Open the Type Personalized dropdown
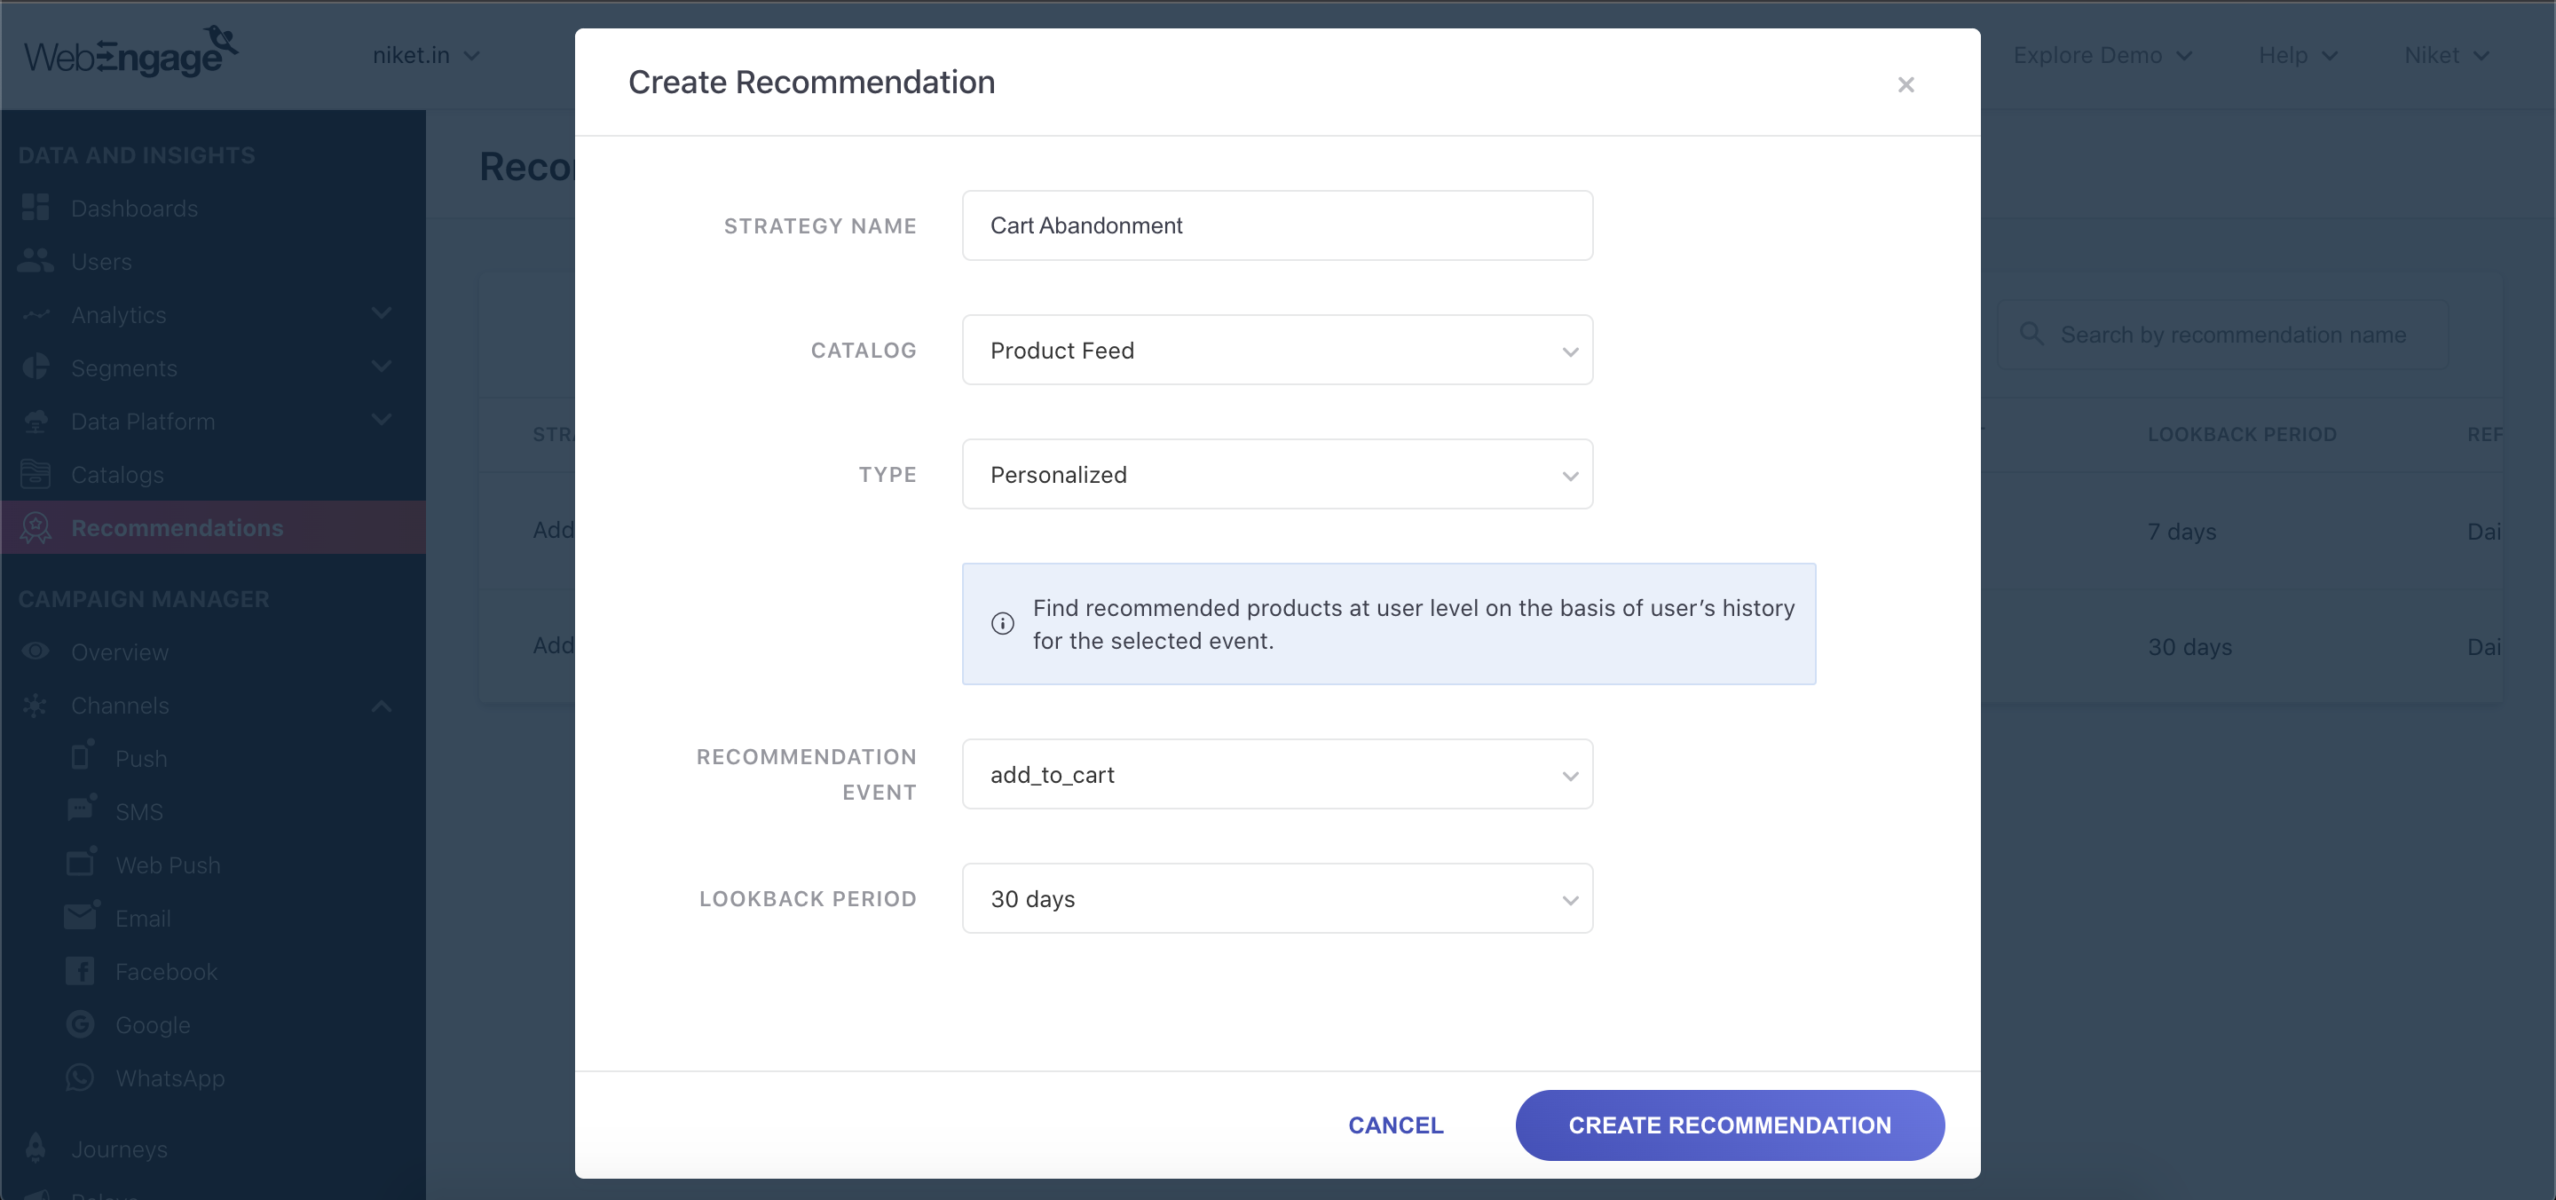Screen dimensions: 2556x1200 pyautogui.click(x=1277, y=475)
